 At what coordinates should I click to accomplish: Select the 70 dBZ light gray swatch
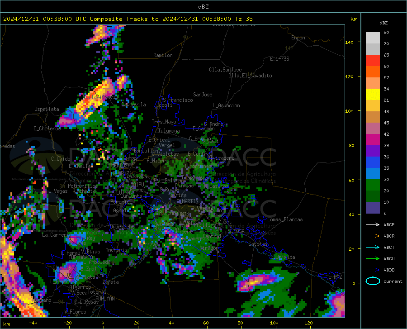pos(373,38)
